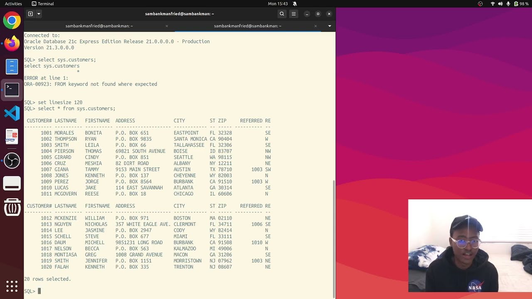Image resolution: width=532 pixels, height=299 pixels.
Task: Open the clock Mon 15:43 calendar
Action: tap(278, 4)
